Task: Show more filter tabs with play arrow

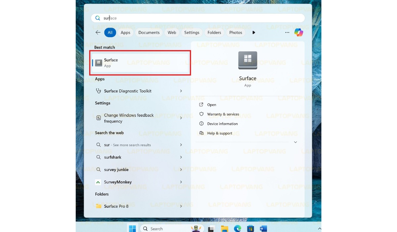Action: pos(254,32)
